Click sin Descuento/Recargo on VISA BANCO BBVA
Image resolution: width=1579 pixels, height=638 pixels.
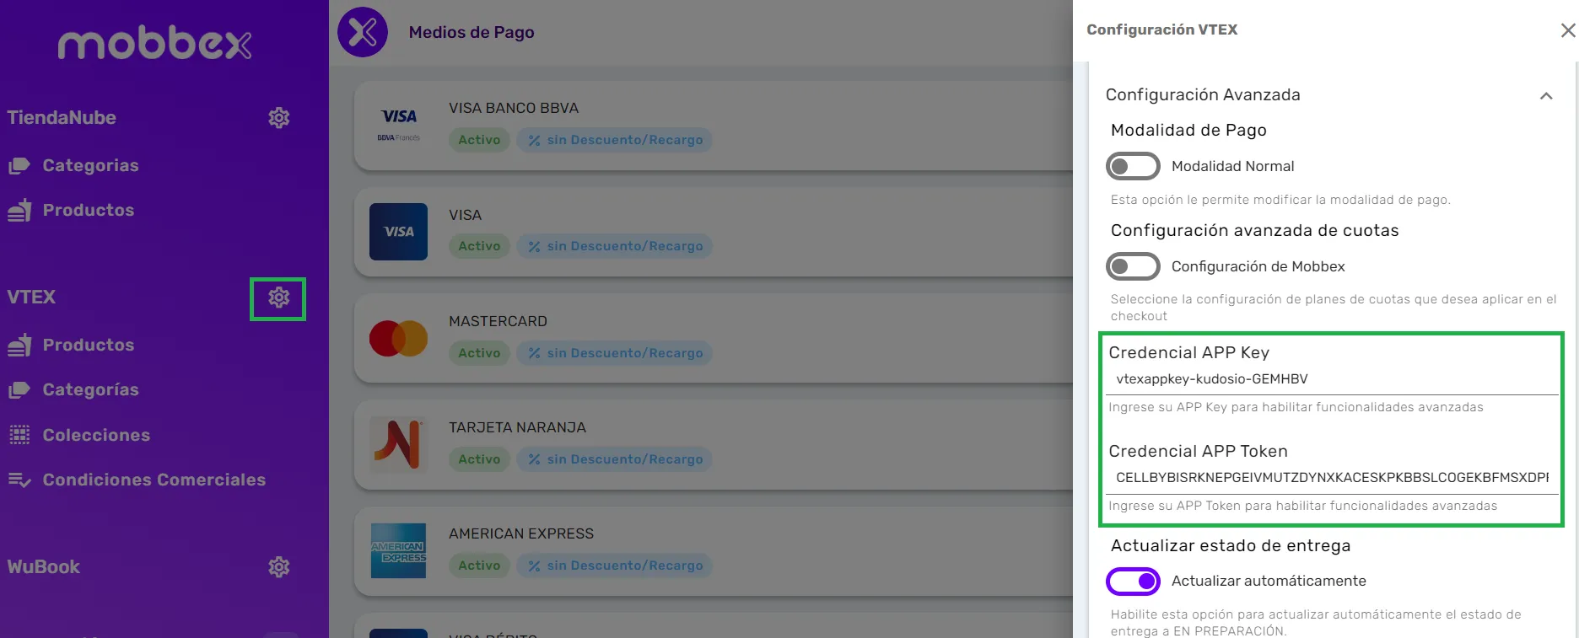click(615, 140)
